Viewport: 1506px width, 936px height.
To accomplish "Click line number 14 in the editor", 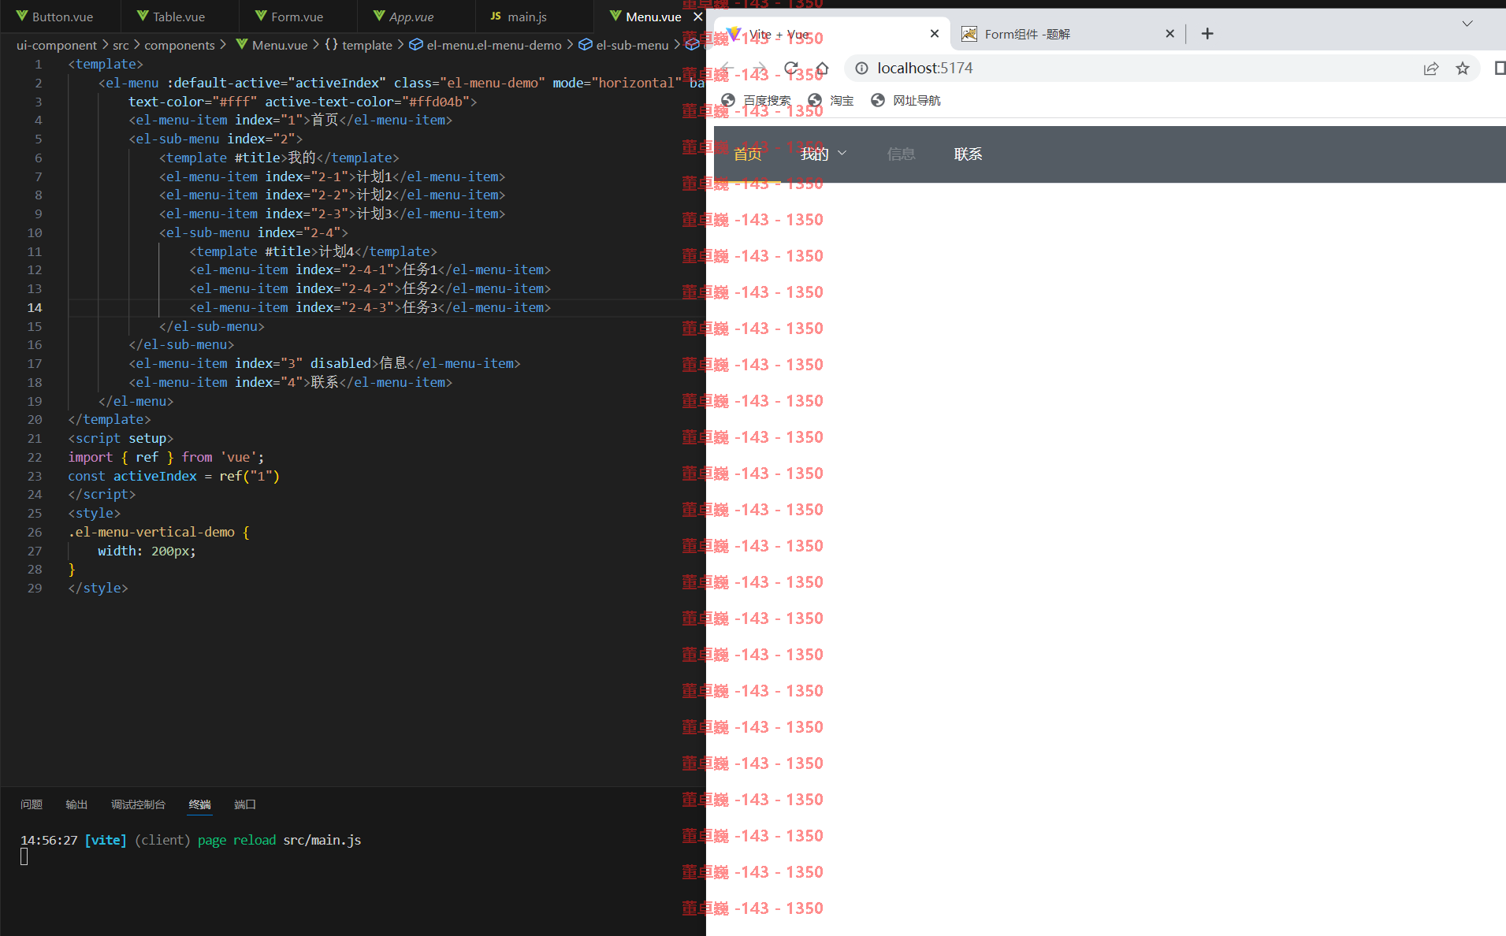I will coord(35,307).
